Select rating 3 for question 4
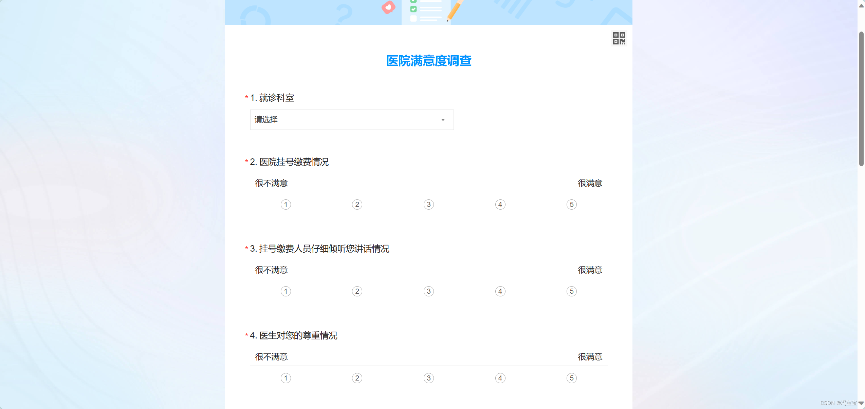865x409 pixels. (x=428, y=378)
